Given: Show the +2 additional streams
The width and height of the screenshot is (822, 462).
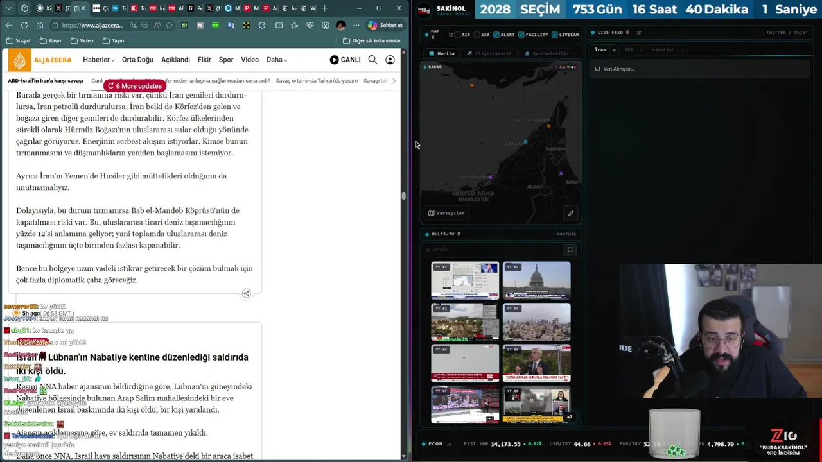Looking at the screenshot, I should [x=569, y=417].
